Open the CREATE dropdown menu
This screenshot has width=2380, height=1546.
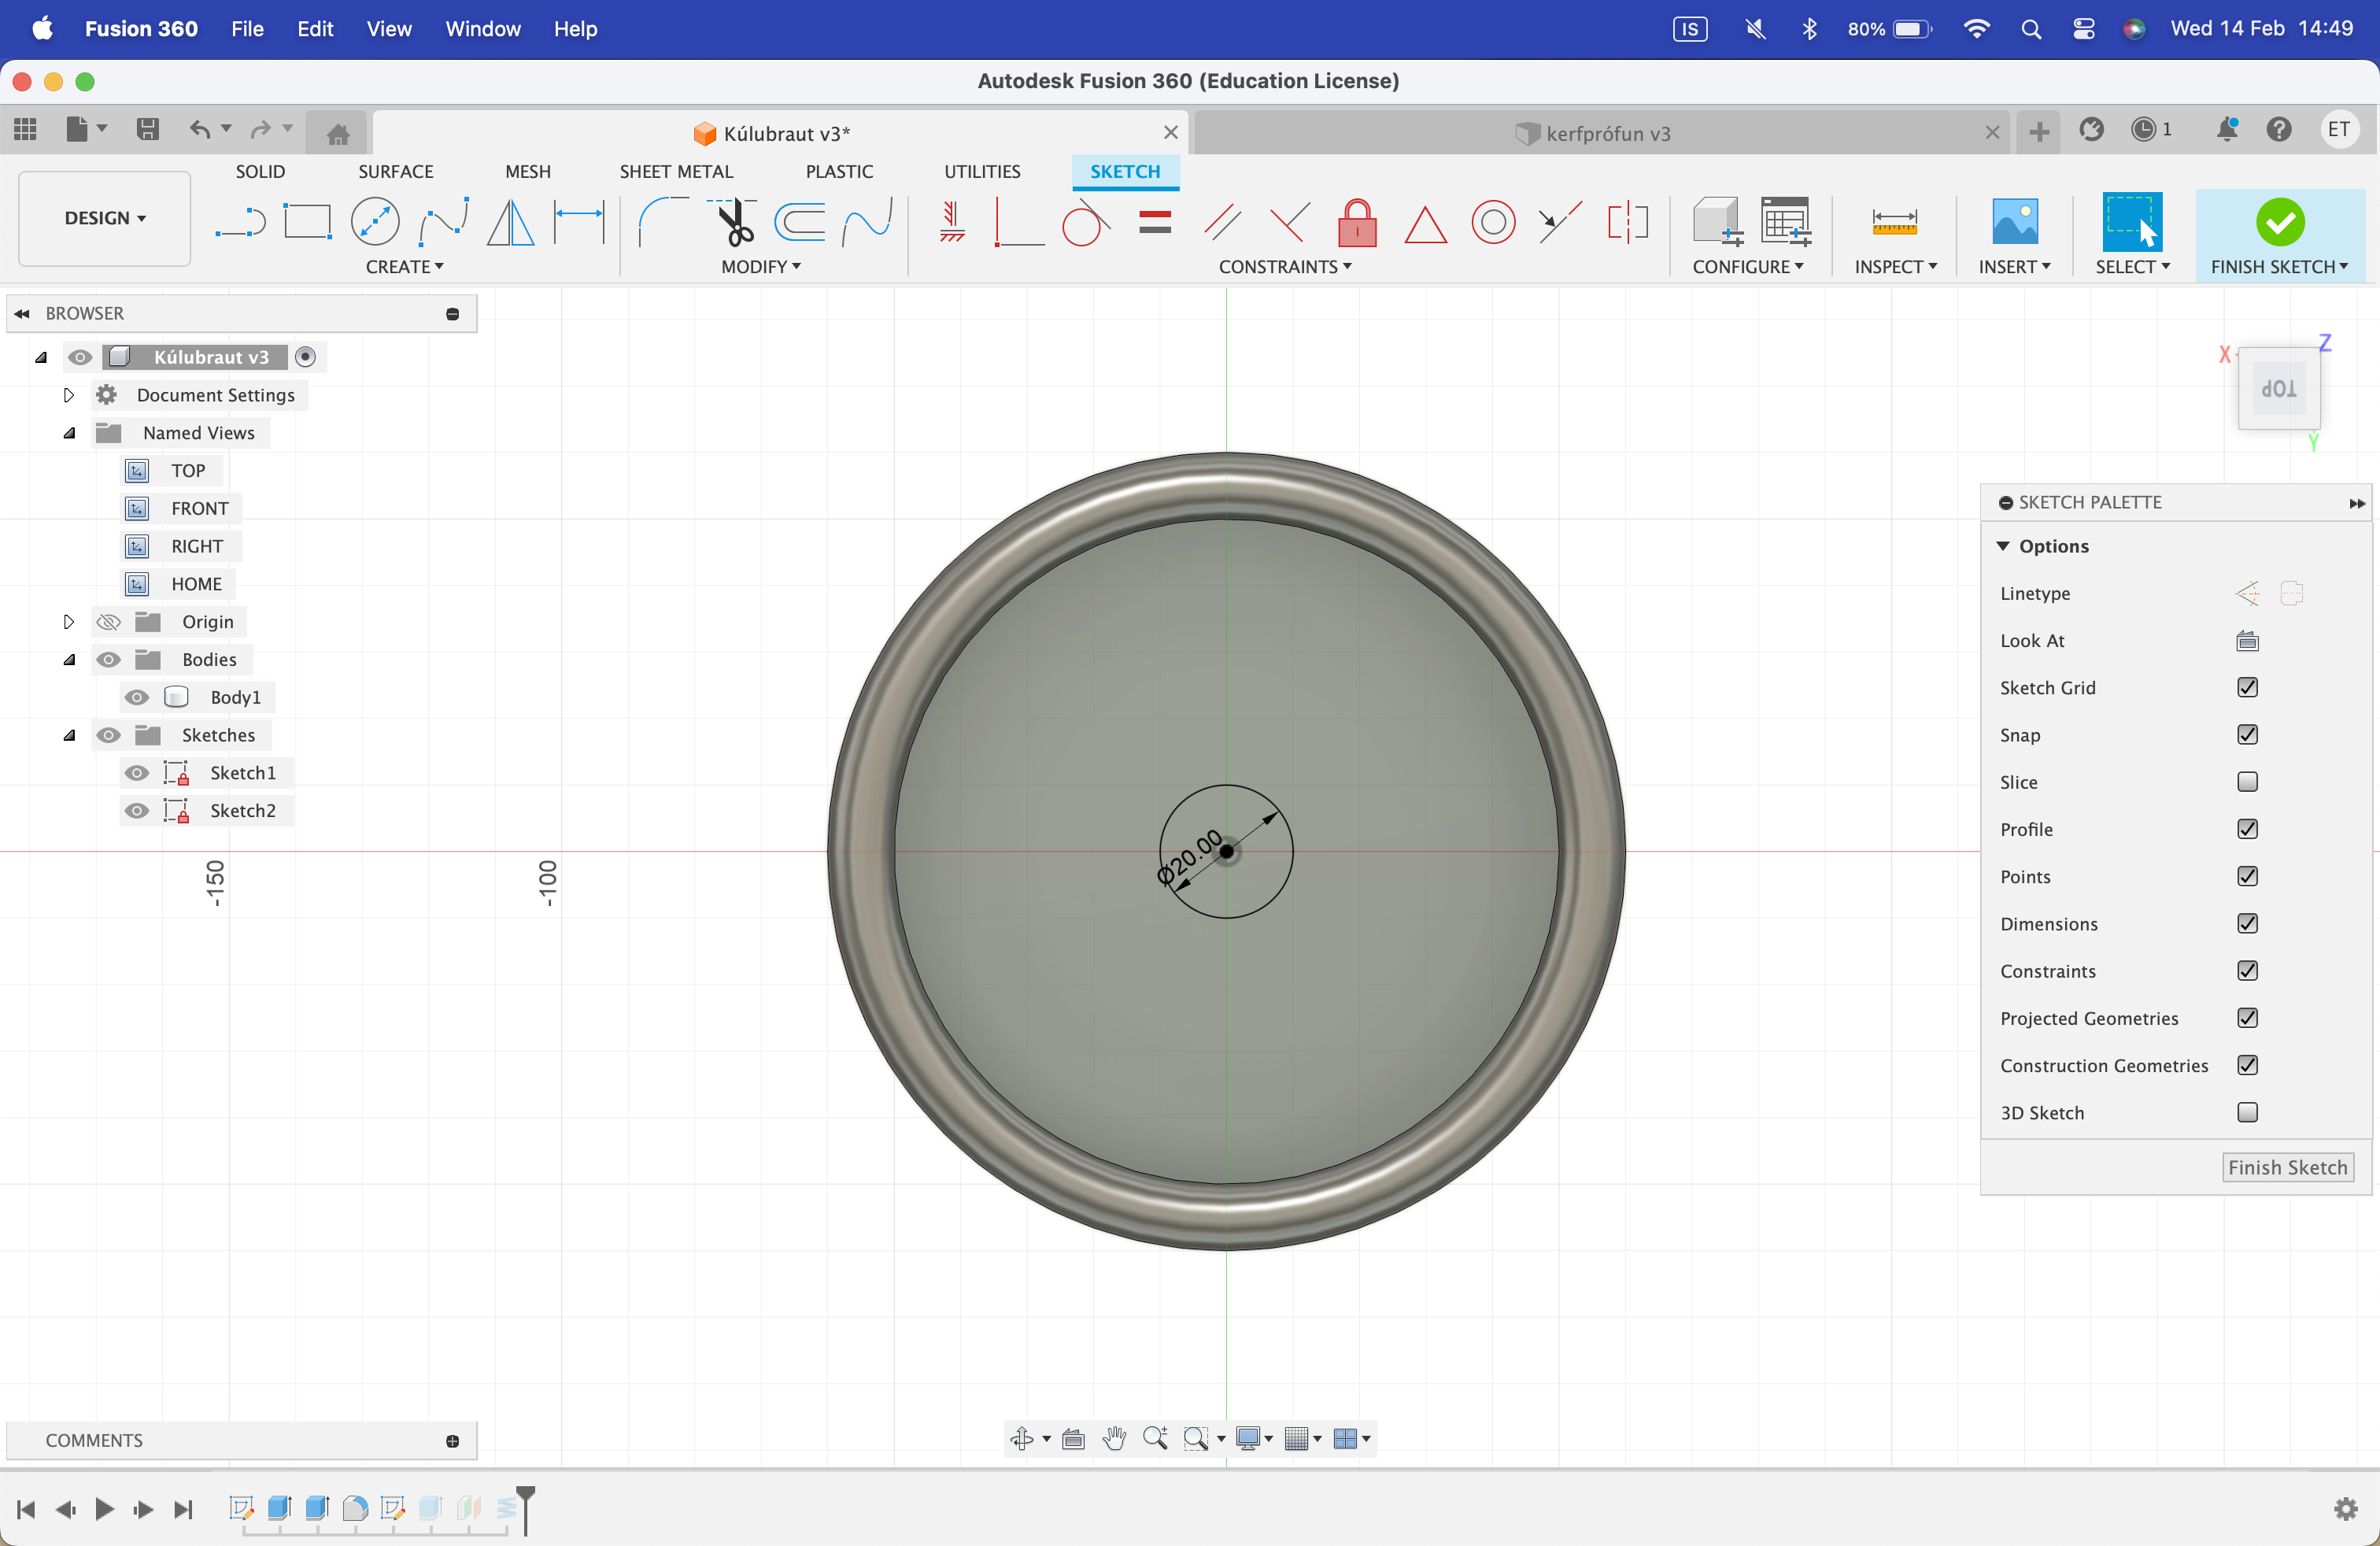[x=404, y=267]
